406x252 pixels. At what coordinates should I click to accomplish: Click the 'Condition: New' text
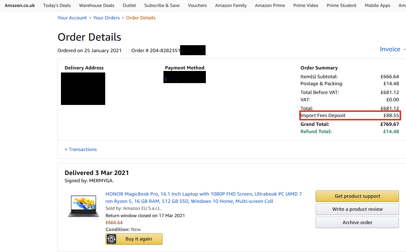pos(123,230)
